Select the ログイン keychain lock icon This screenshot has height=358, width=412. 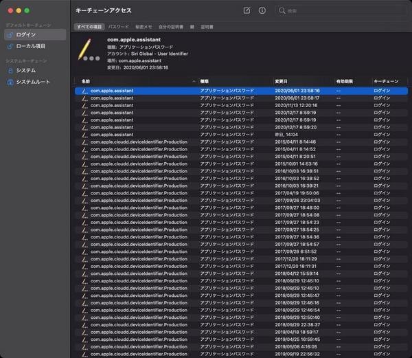coord(10,34)
